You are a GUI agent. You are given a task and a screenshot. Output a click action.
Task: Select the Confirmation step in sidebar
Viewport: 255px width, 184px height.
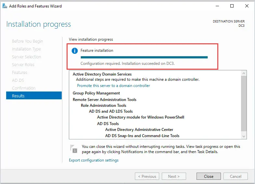[24, 88]
